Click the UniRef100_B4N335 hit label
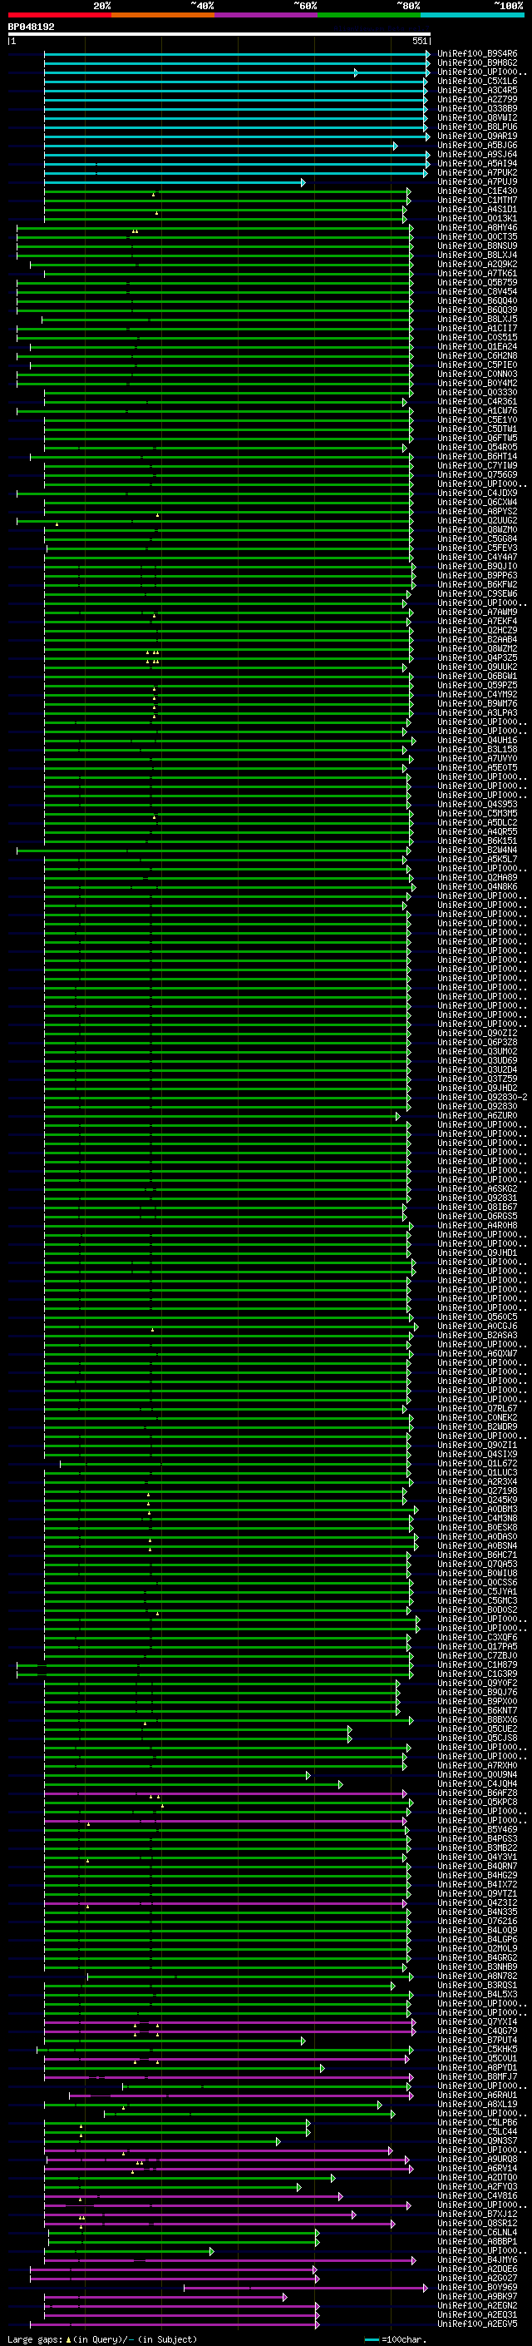This screenshot has width=532, height=2346. (x=477, y=1912)
